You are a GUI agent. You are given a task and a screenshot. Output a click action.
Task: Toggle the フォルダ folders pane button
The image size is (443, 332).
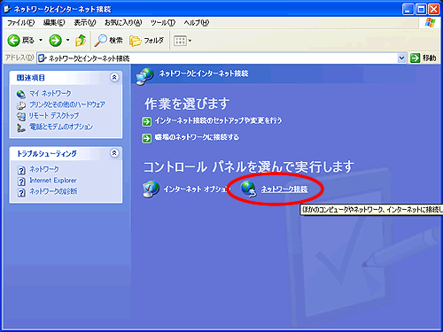(x=146, y=41)
